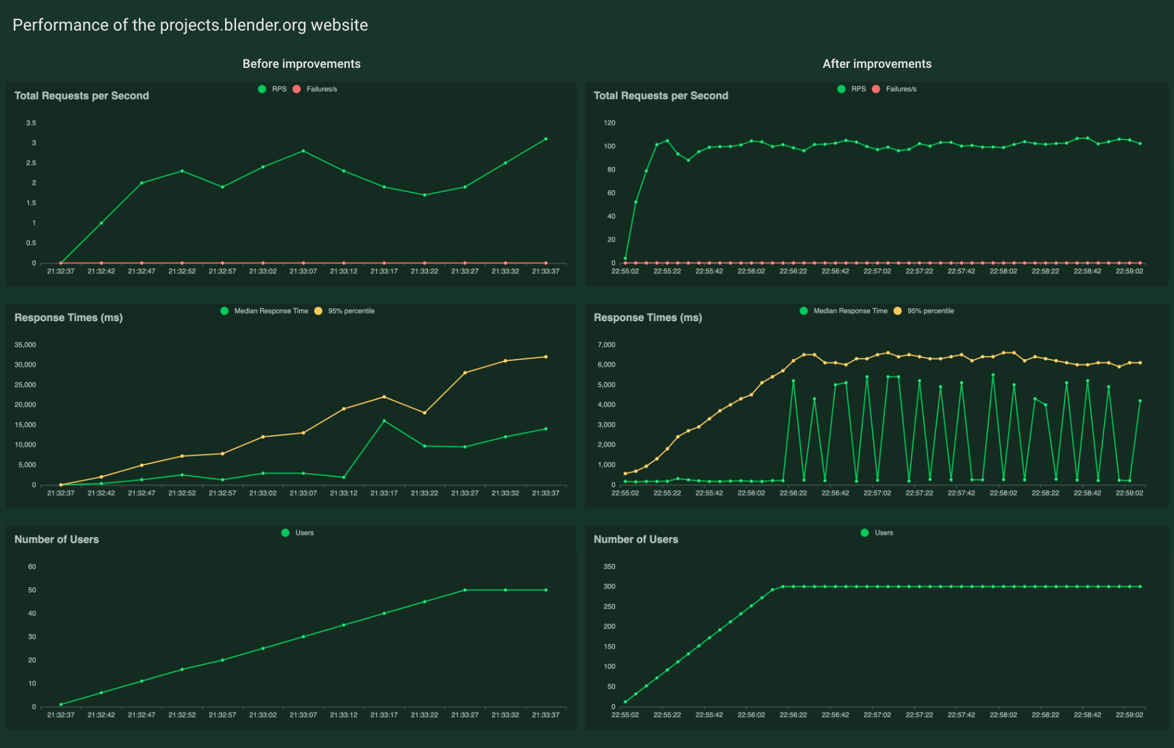Viewport: 1174px width, 748px height.
Task: Click the 'Before improvements' heading
Action: coord(301,64)
